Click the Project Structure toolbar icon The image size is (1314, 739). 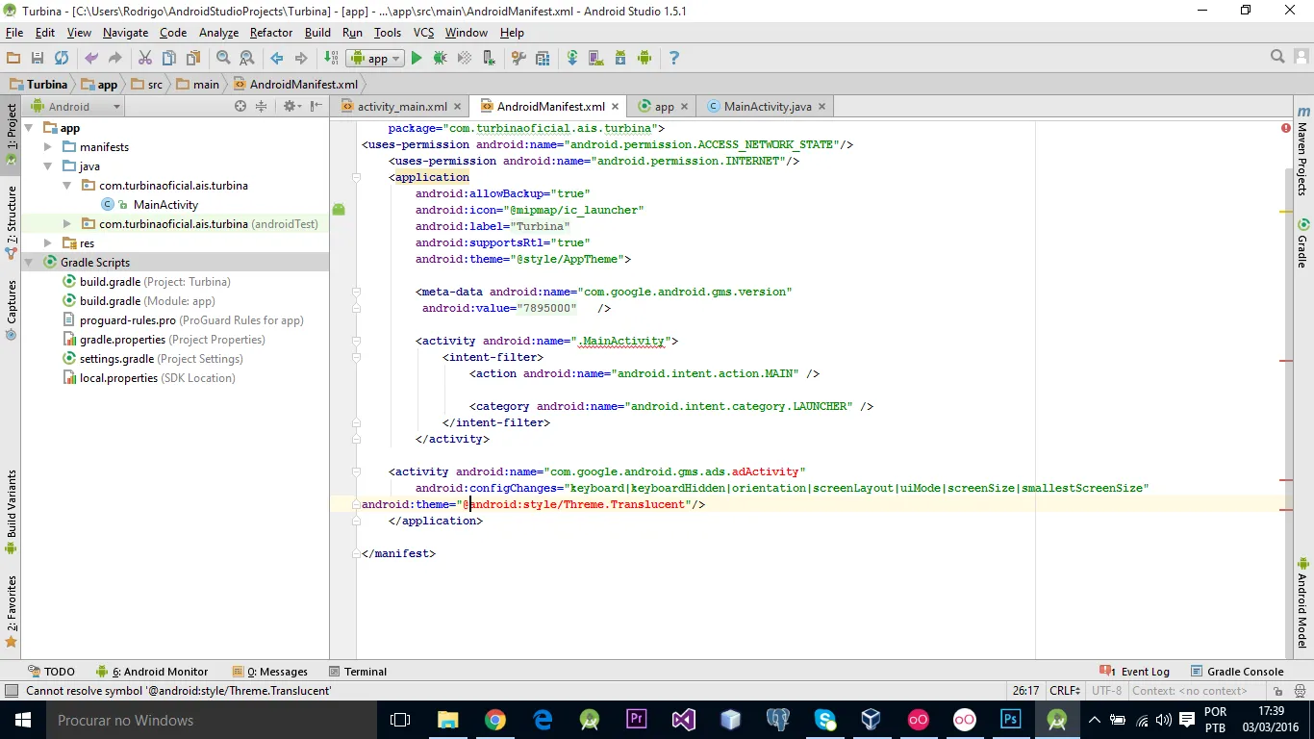pyautogui.click(x=543, y=59)
